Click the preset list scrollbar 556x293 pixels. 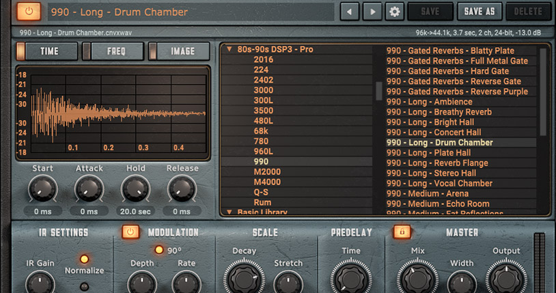click(544, 92)
